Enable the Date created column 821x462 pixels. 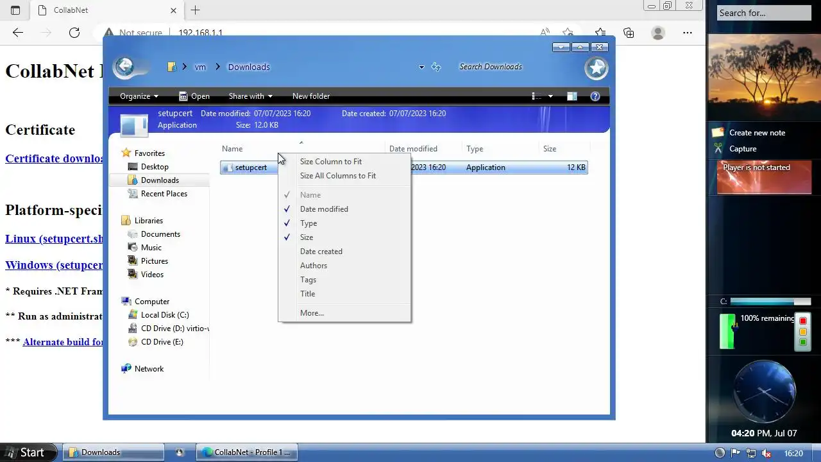pos(344,252)
